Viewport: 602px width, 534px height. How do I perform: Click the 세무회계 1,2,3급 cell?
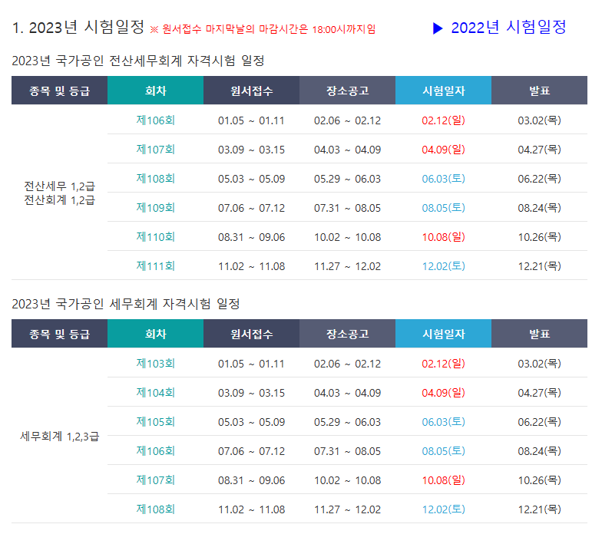[x=60, y=436]
